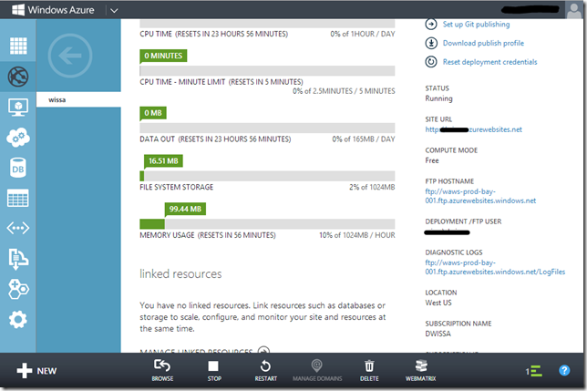This screenshot has width=587, height=391.
Task: Open the notifications list icon
Action: click(x=534, y=371)
